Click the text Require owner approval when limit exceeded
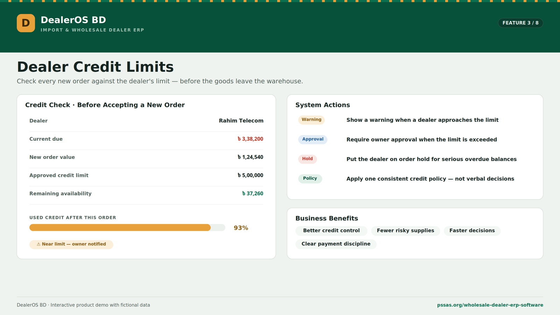This screenshot has width=560, height=315. [422, 140]
